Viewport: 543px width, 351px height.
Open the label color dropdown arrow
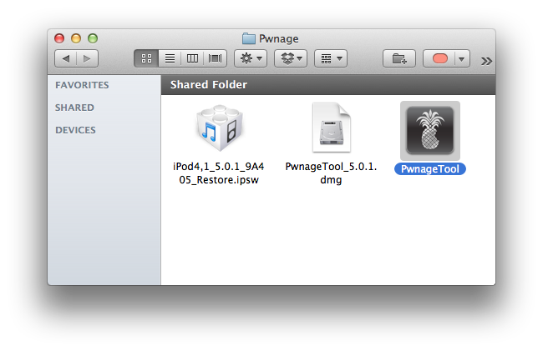click(x=462, y=59)
